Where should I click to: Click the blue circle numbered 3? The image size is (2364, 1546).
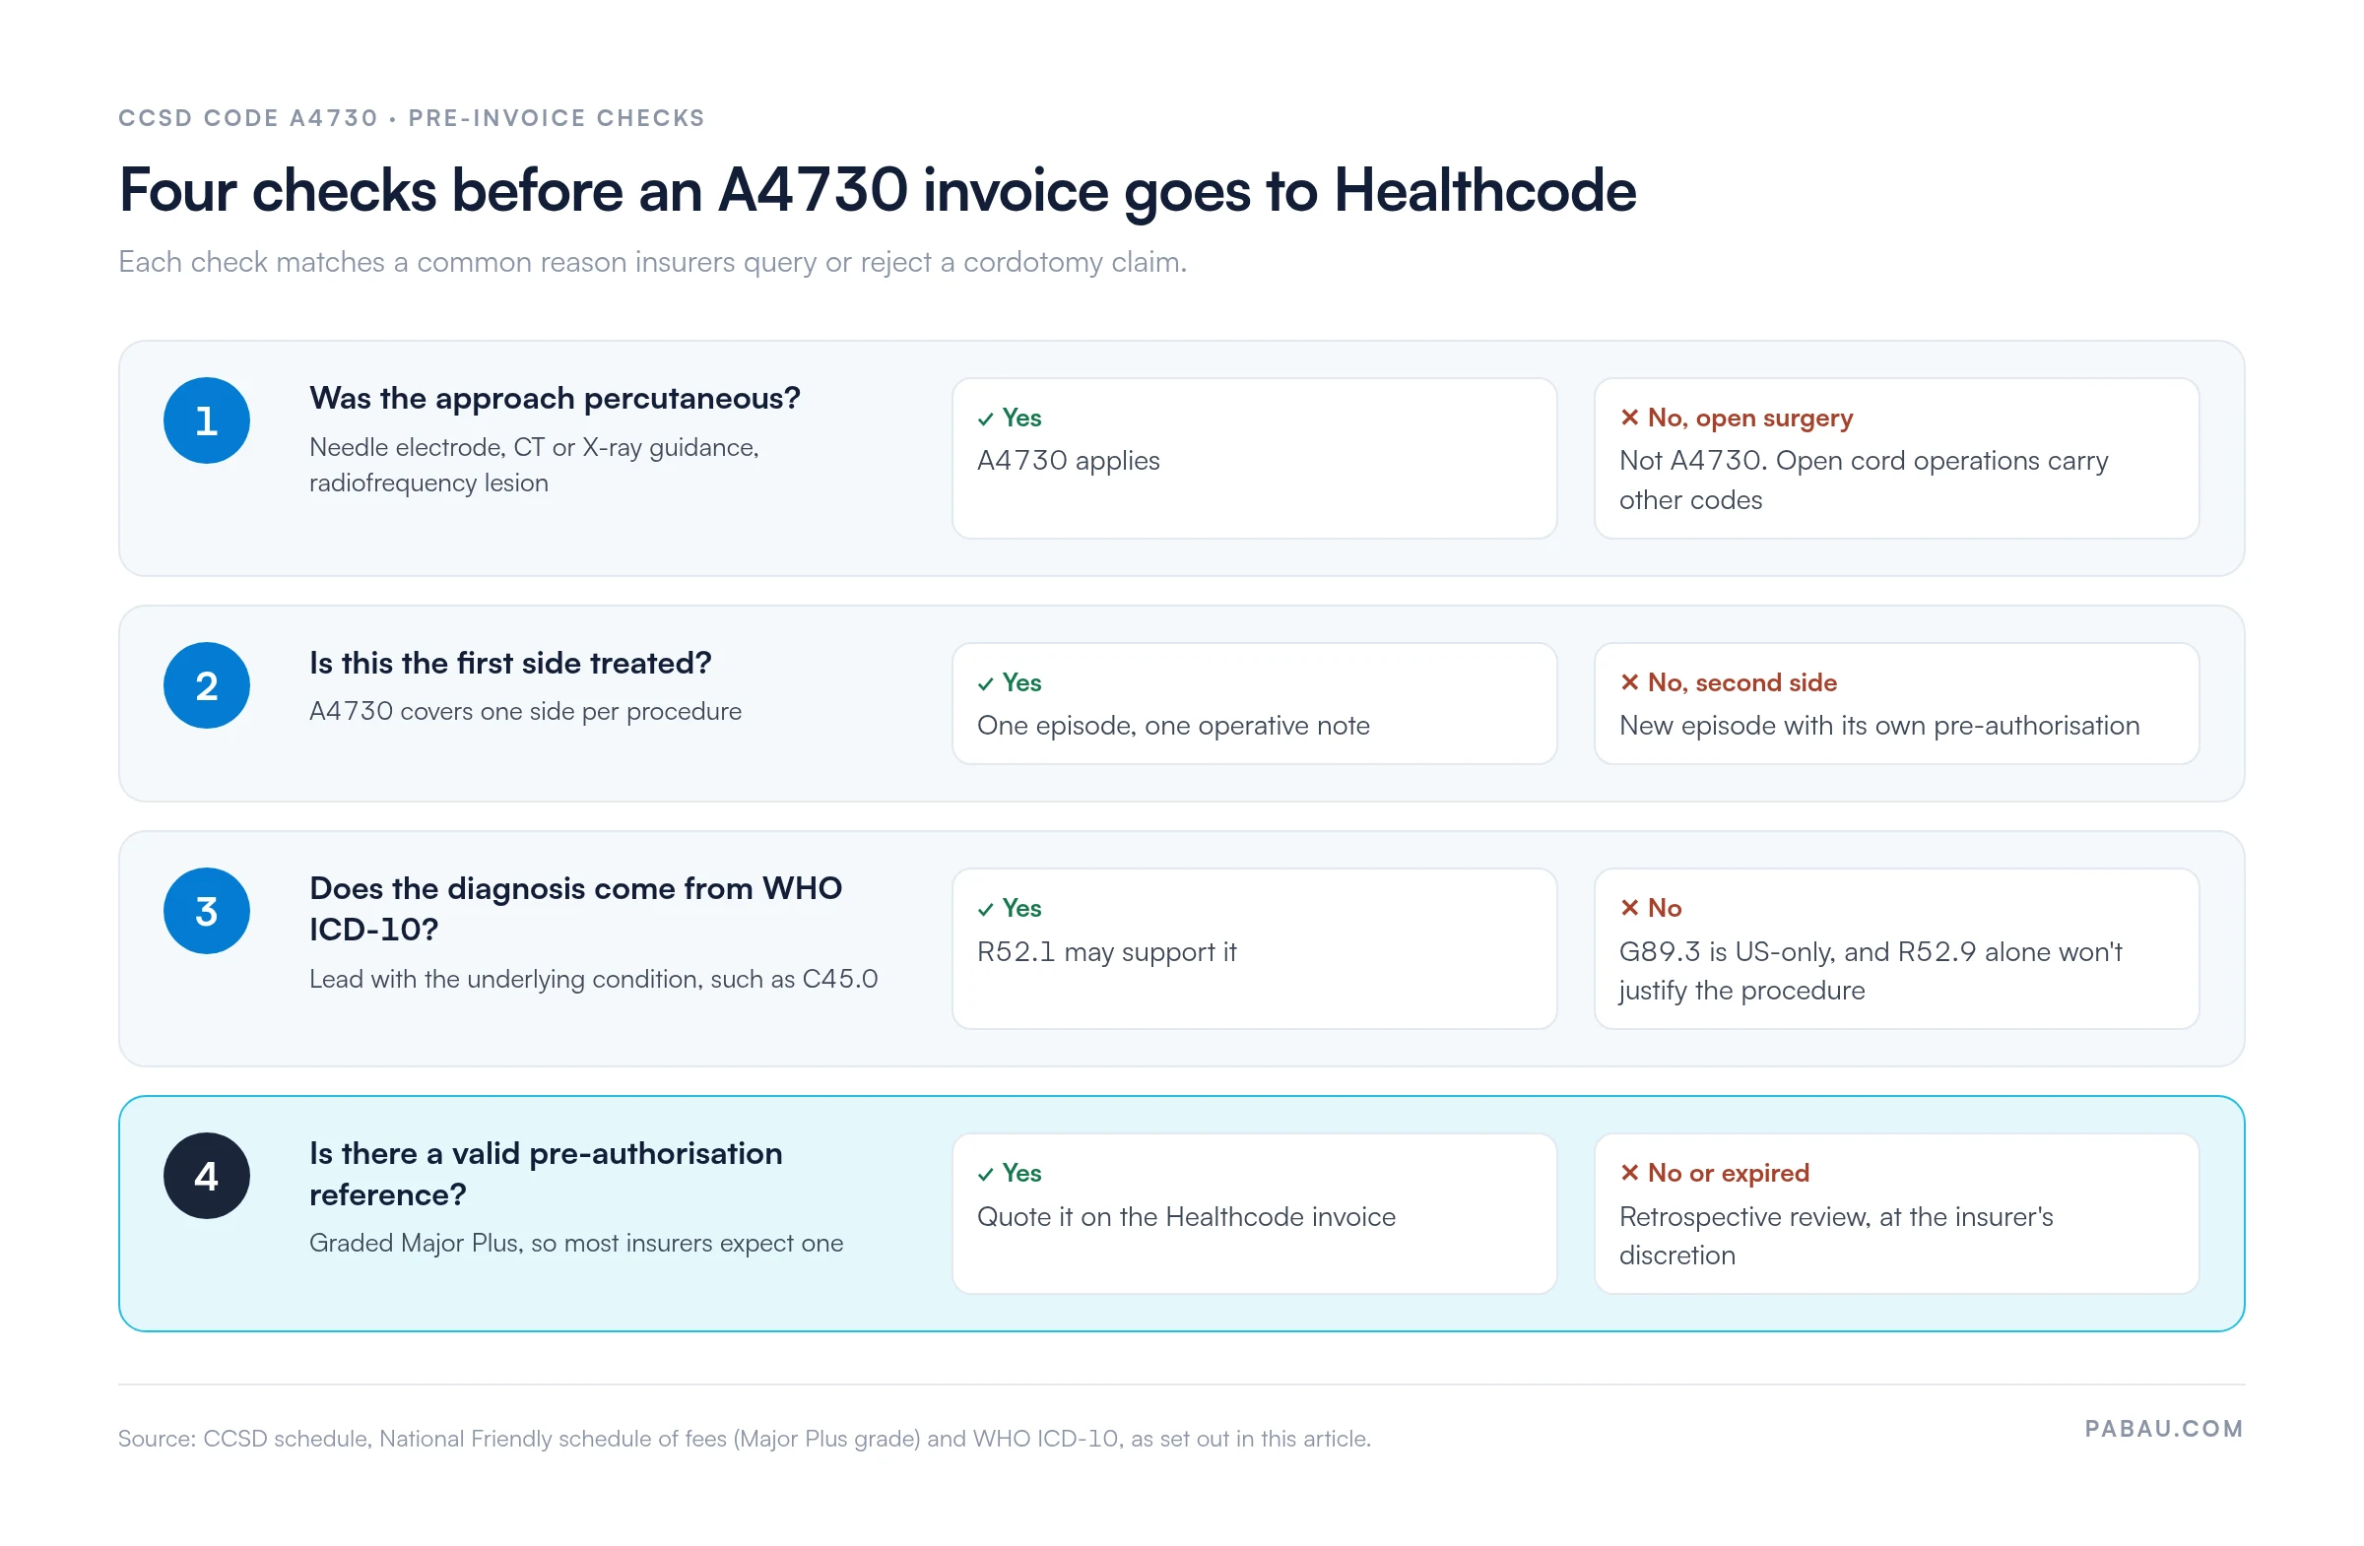coord(207,911)
